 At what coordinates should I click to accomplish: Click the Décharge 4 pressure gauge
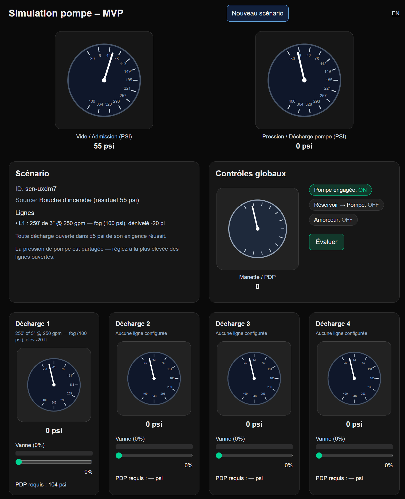click(354, 378)
